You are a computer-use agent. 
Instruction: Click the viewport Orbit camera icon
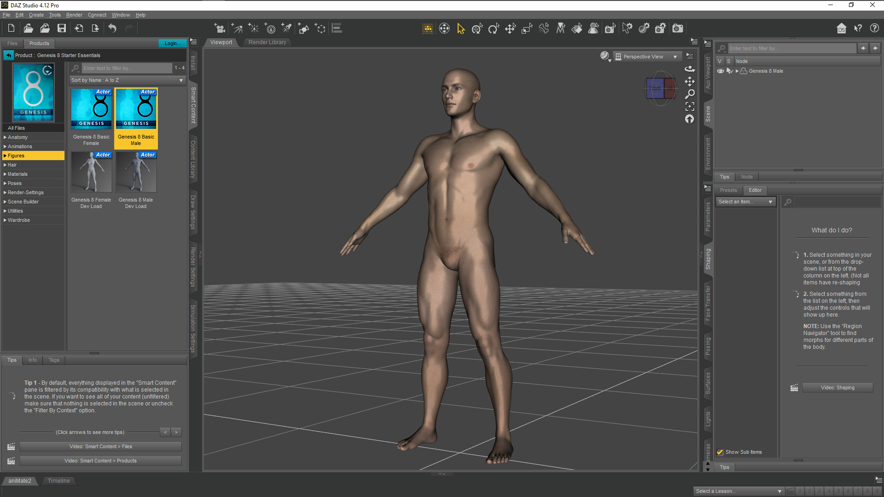point(689,69)
